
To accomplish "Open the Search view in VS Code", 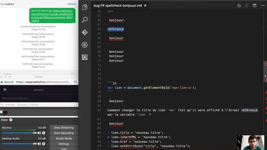I will (x=85, y=20).
